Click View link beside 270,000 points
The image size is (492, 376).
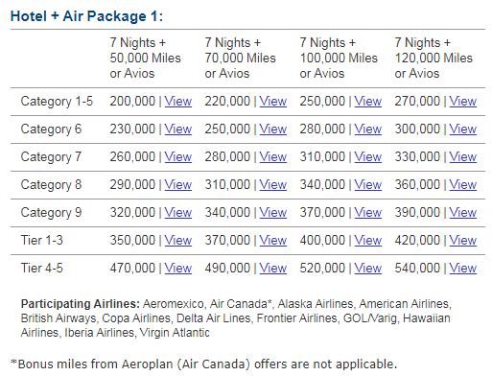(463, 102)
